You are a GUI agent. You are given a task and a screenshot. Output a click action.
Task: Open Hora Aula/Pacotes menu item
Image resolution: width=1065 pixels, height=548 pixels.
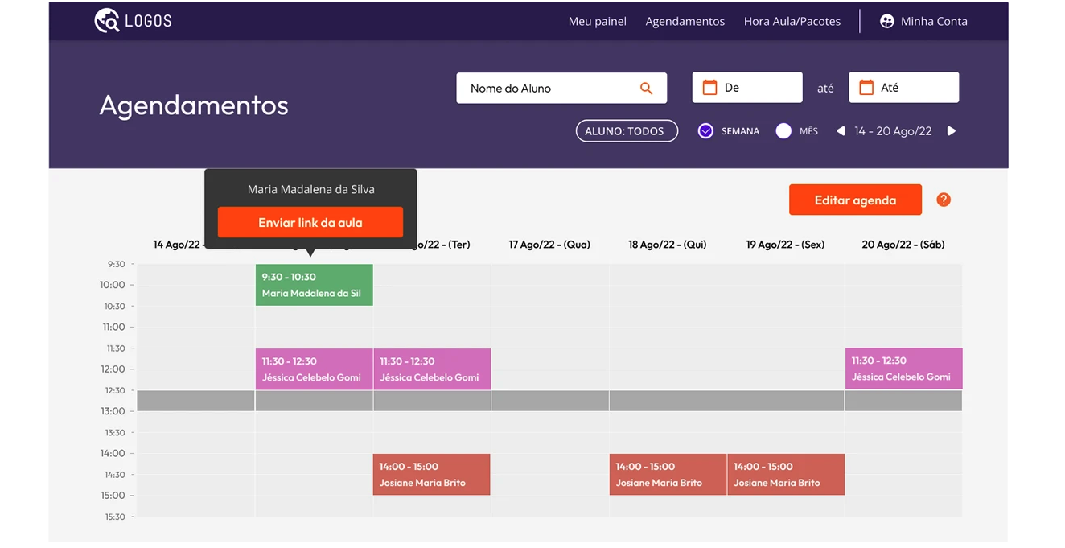[x=792, y=22]
